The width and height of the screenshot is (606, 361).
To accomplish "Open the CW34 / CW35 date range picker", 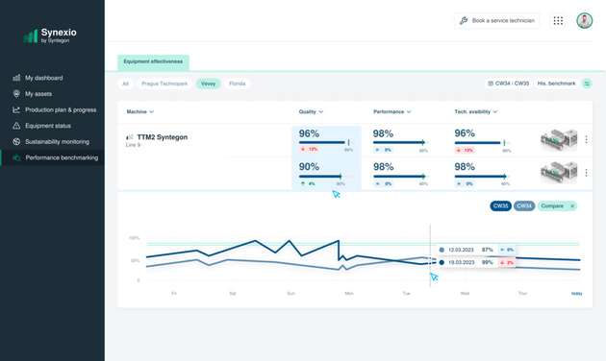I will pos(508,84).
